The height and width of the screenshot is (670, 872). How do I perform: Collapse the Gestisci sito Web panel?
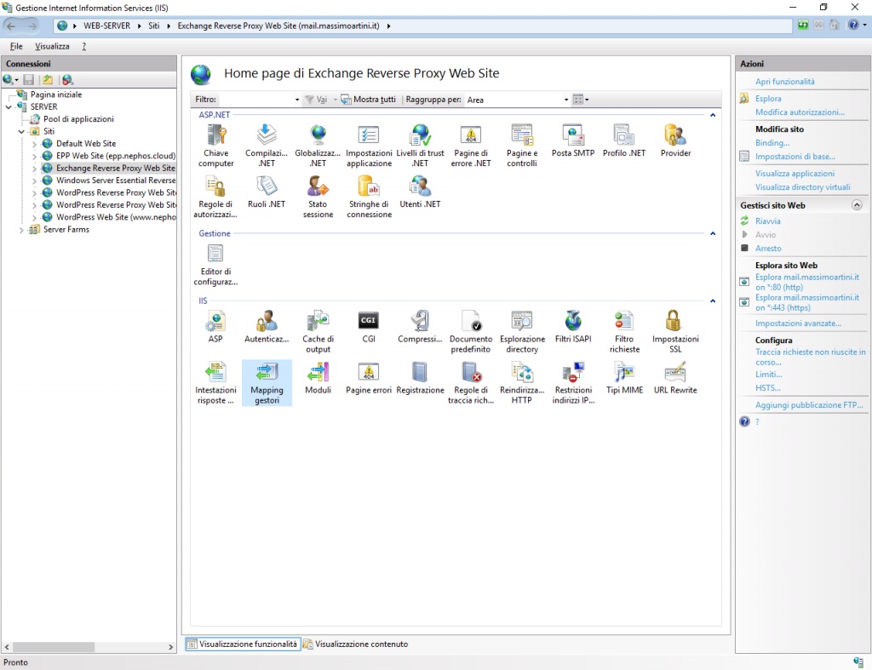[x=857, y=205]
